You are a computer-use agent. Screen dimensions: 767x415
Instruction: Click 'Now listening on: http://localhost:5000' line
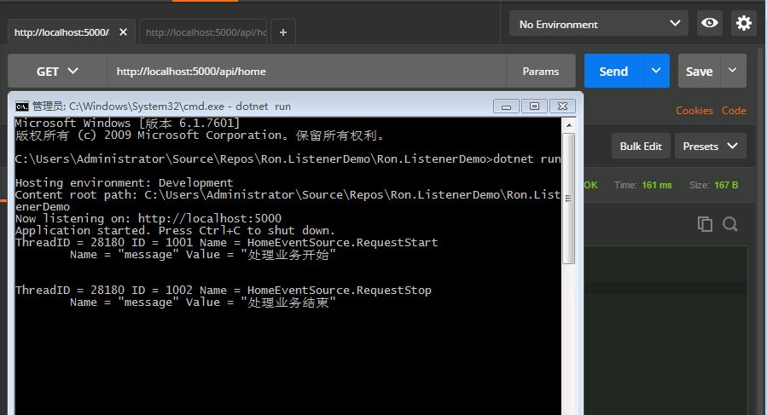tap(148, 218)
